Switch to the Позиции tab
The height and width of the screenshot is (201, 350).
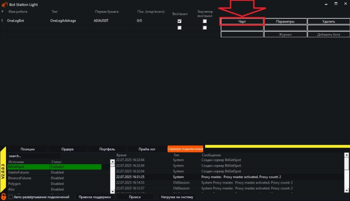pos(28,149)
